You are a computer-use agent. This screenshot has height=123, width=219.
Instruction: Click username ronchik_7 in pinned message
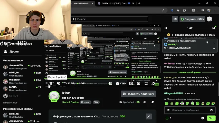[x=172, y=44]
